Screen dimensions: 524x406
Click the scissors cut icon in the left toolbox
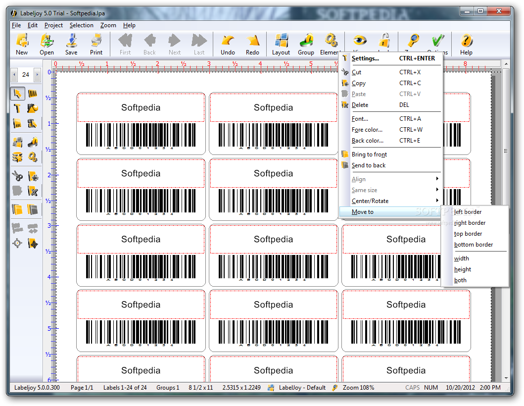click(x=17, y=176)
